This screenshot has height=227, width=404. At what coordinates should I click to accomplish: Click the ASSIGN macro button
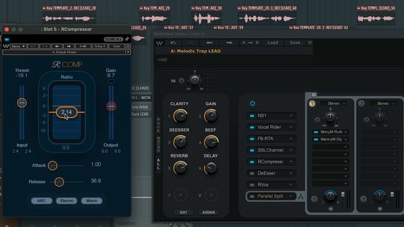(x=208, y=212)
